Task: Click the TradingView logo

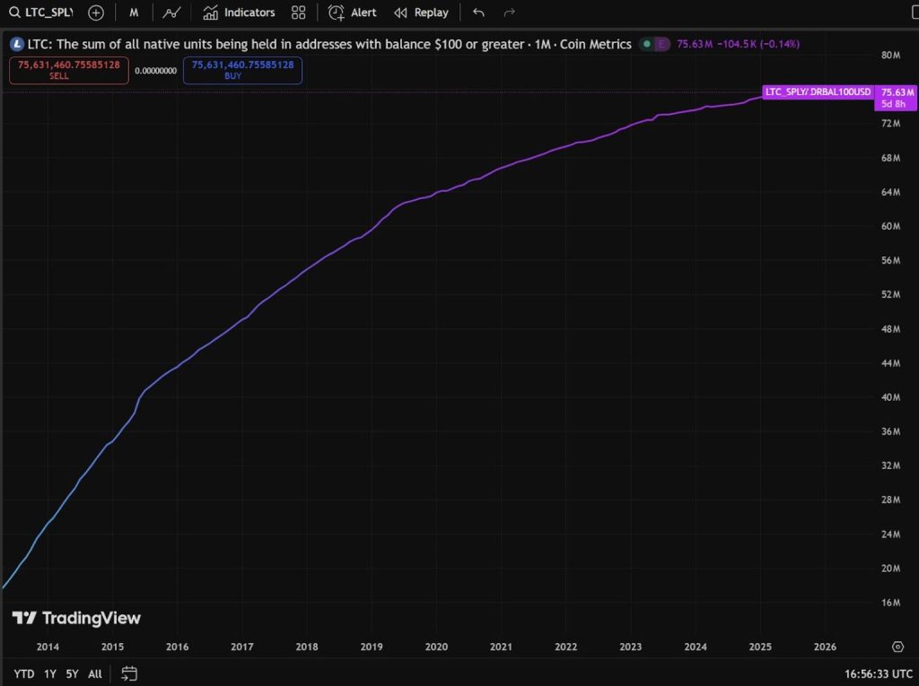Action: (x=76, y=617)
